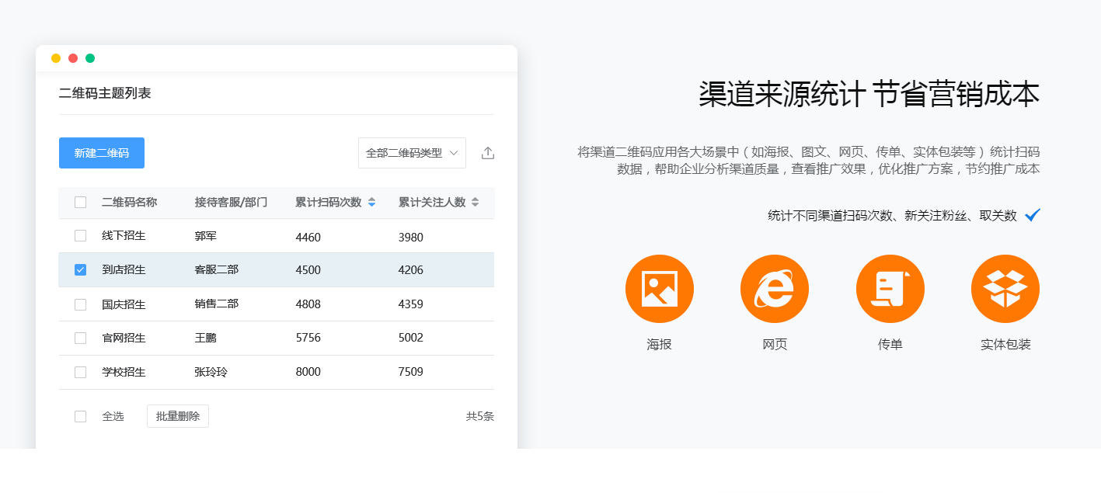Click the orange 传单 flyer icon

890,289
